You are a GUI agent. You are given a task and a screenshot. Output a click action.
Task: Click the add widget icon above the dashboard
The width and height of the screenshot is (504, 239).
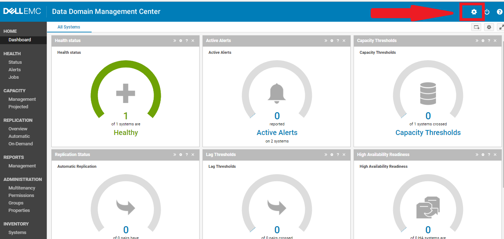(x=476, y=27)
